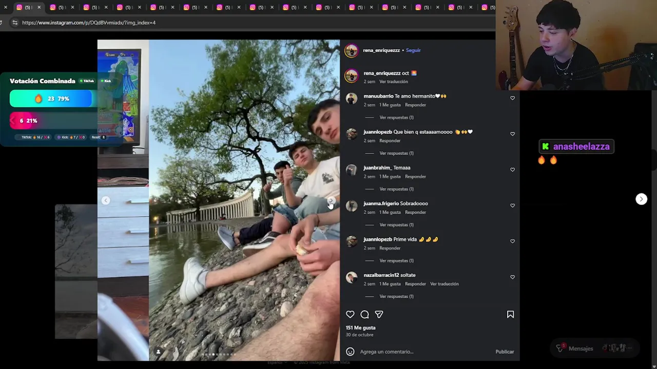This screenshot has height=369, width=657.
Task: Switch to the first Instagram browser tab
Action: [27, 7]
